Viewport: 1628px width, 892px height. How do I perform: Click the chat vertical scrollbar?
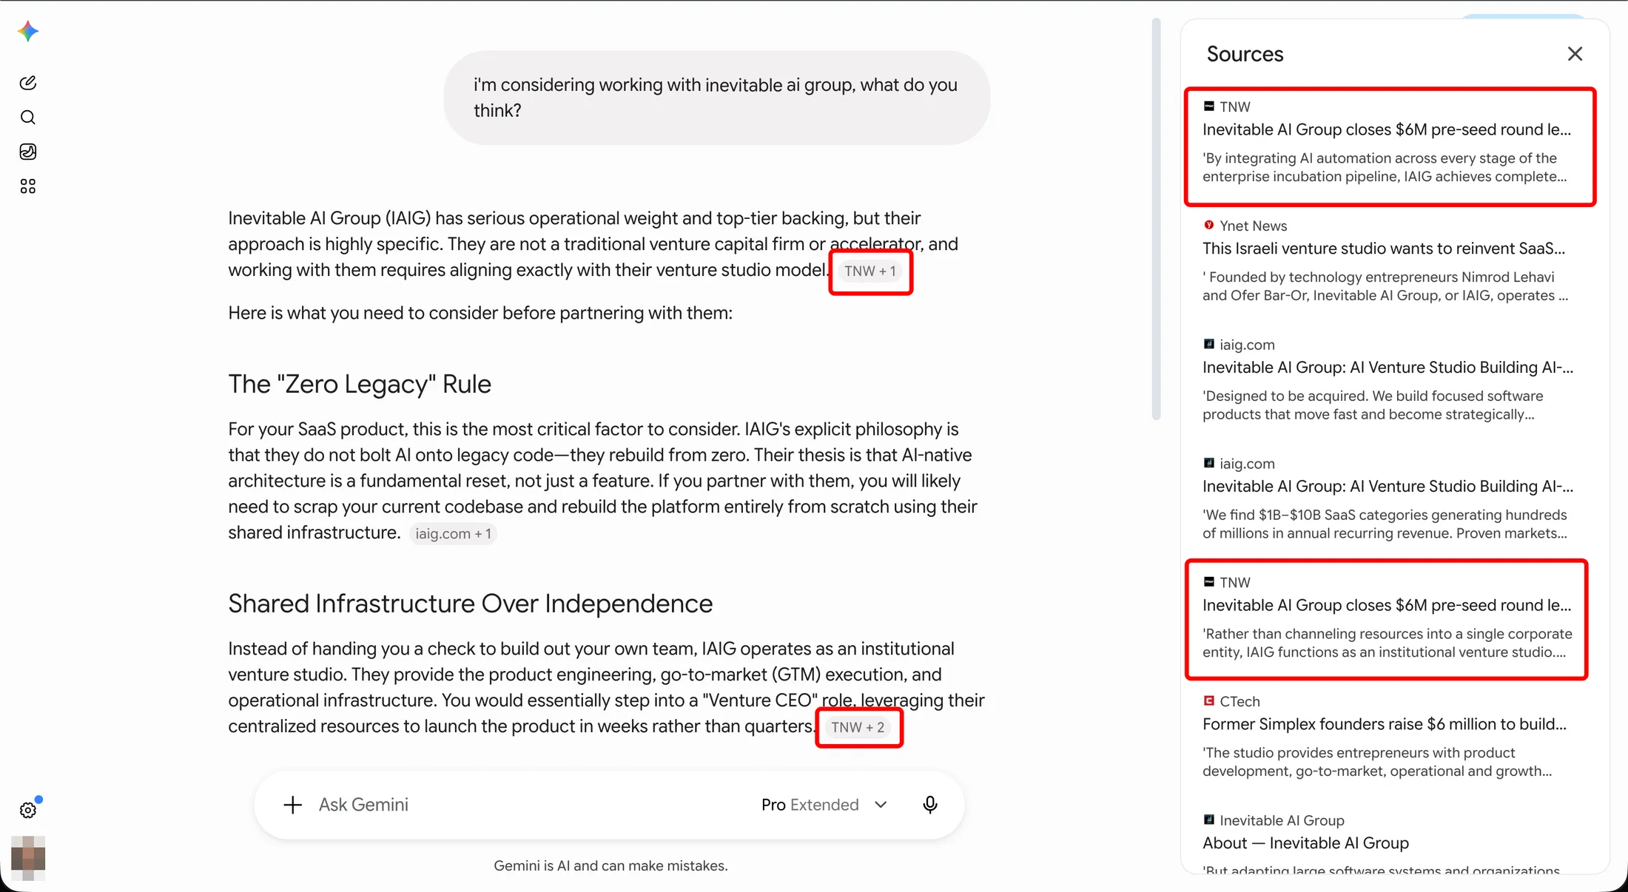1157,219
